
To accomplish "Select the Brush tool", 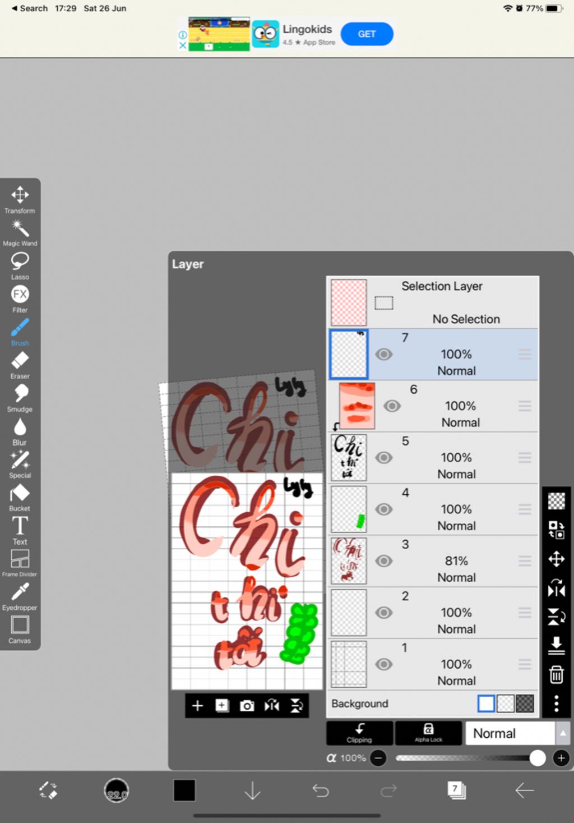I will click(20, 332).
